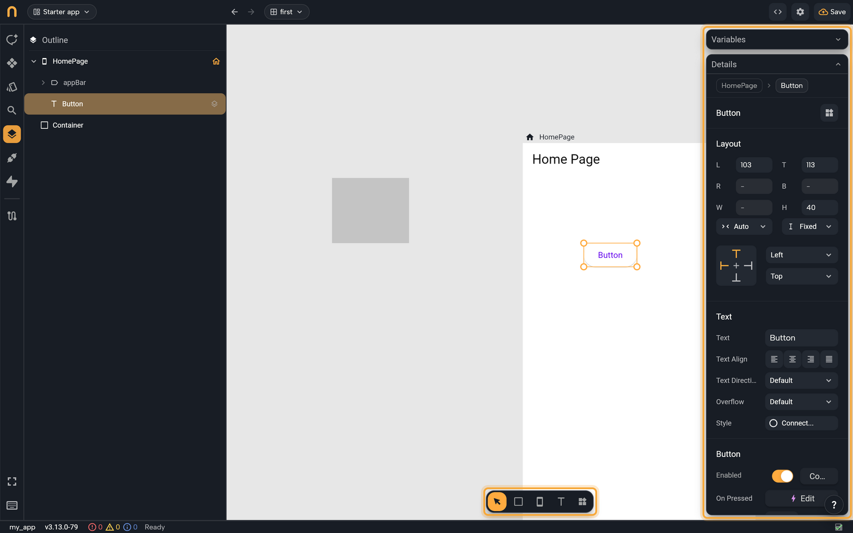This screenshot has height=533, width=853.
Task: Click HomePage in the Details breadcrumb
Action: (739, 86)
